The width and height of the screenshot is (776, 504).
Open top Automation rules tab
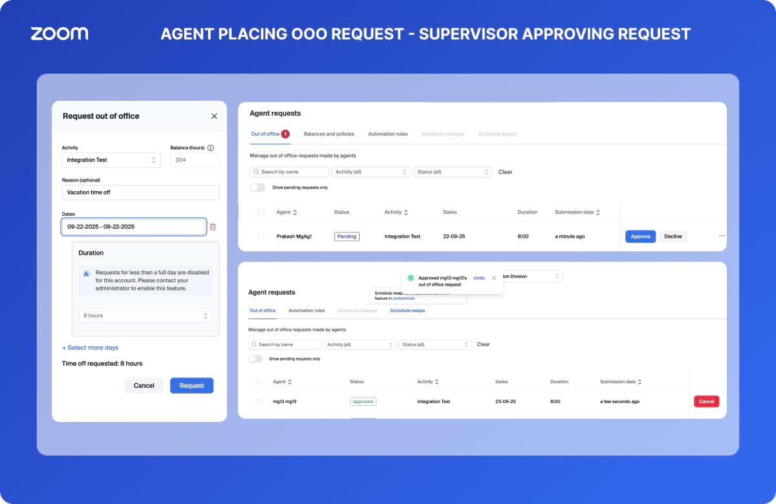[x=387, y=134]
